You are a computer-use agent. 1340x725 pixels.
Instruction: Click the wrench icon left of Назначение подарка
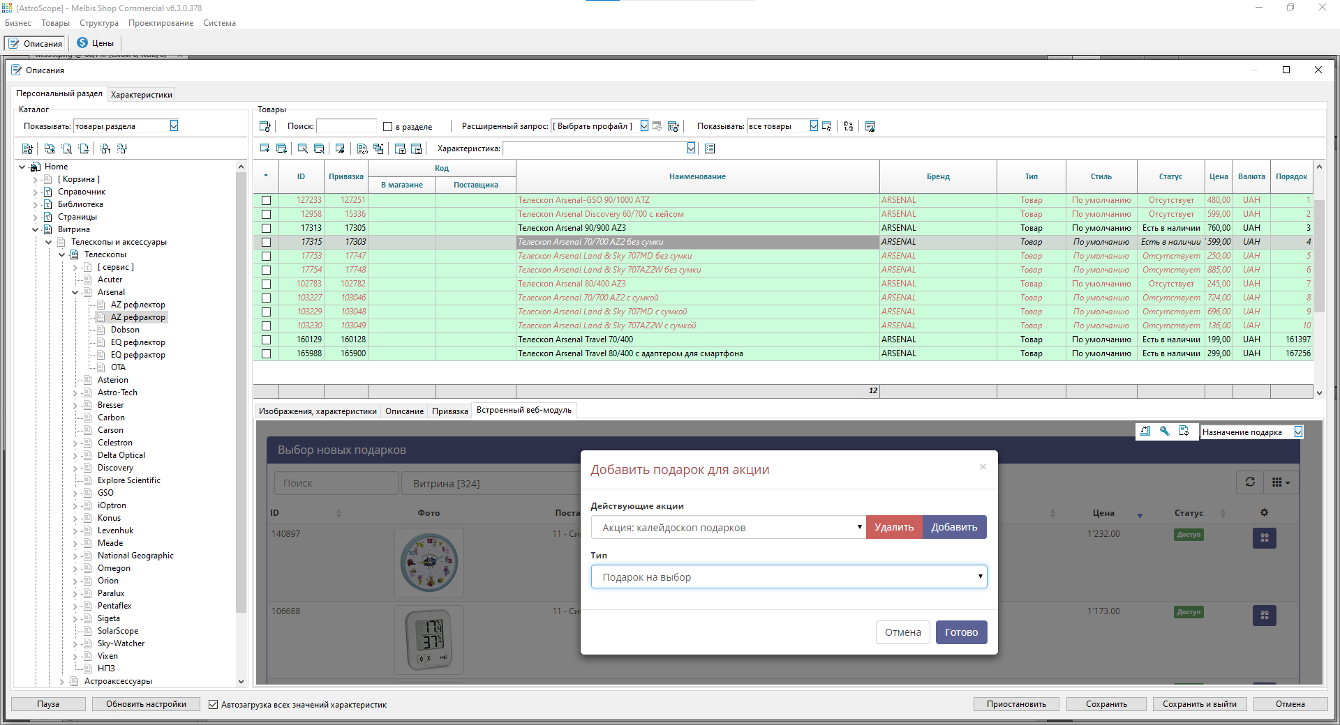[x=1165, y=432]
